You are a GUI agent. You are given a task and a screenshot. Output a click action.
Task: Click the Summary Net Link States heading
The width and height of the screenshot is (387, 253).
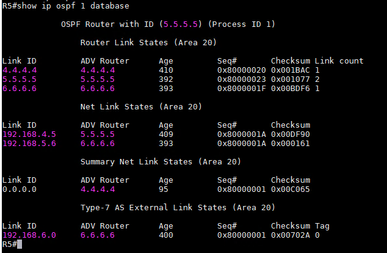tap(161, 162)
